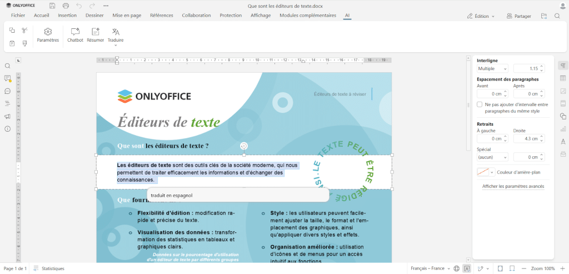Click the Résumer summarize icon
The width and height of the screenshot is (569, 274).
[x=95, y=34]
